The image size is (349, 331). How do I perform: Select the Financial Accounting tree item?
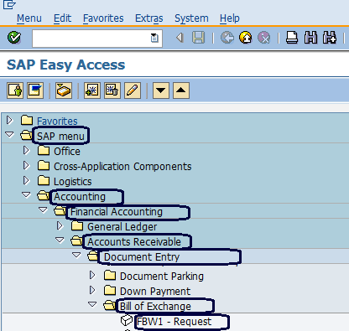coord(117,212)
